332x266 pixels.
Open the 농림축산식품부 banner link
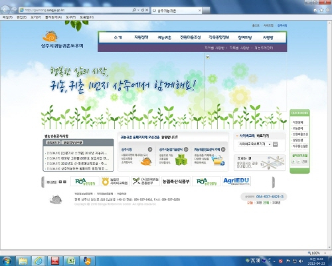coord(176,182)
